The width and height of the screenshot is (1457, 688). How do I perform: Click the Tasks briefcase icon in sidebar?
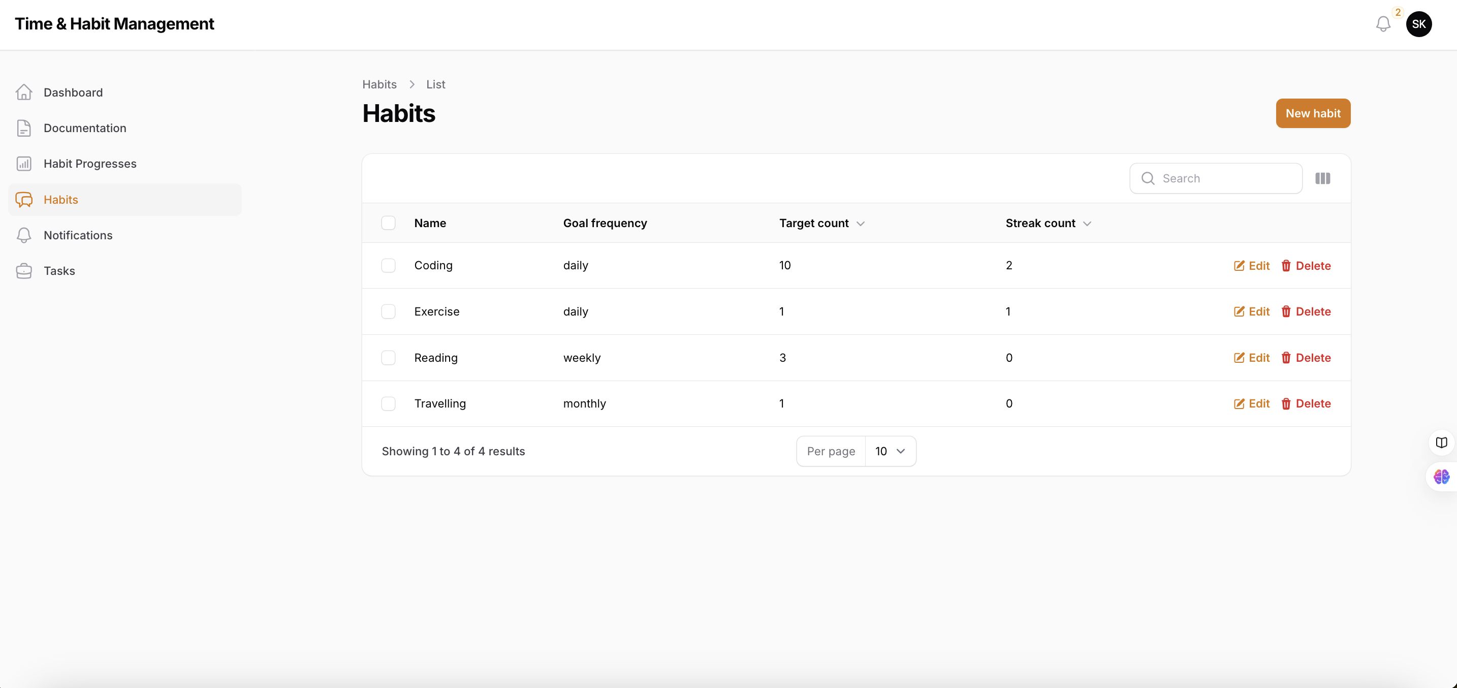pos(24,271)
